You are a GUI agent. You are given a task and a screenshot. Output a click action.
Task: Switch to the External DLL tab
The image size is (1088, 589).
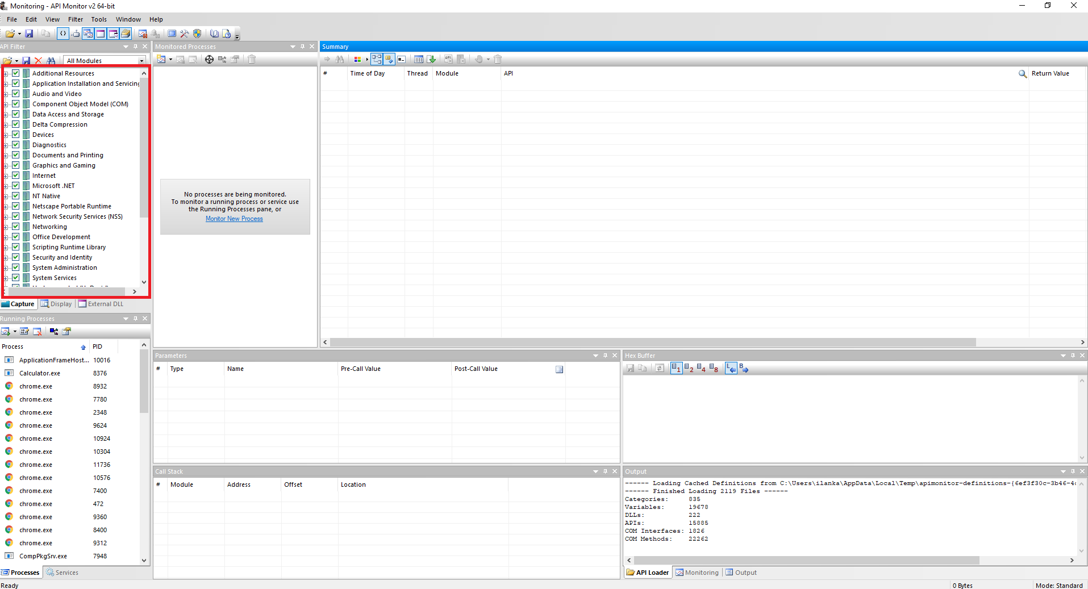pyautogui.click(x=101, y=304)
